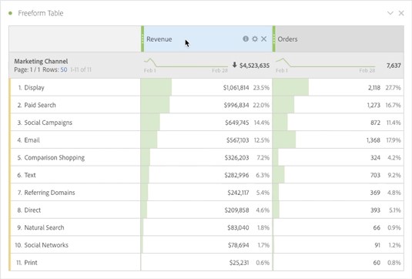Click Display revenue percentage 23.5%

[261, 88]
